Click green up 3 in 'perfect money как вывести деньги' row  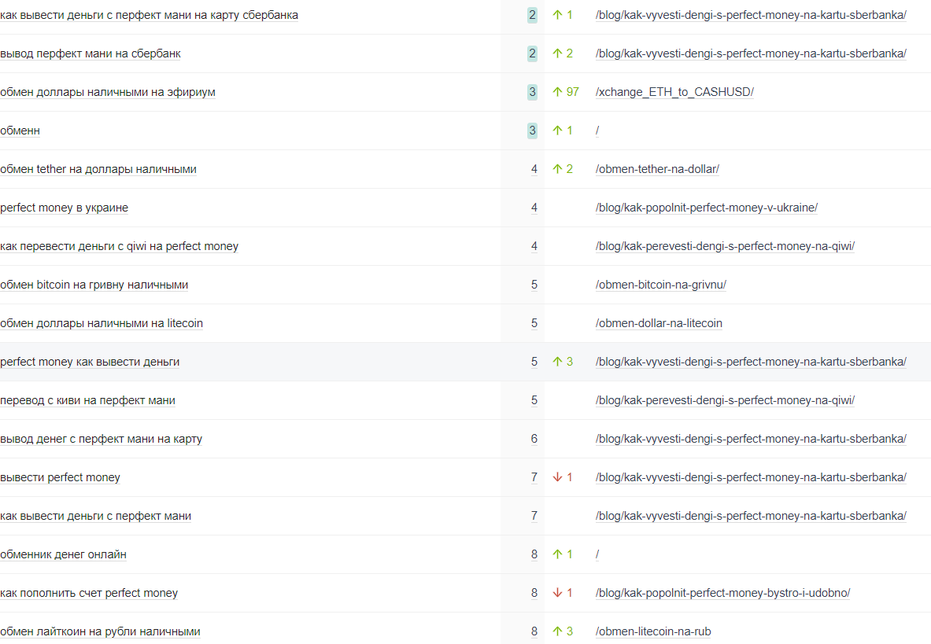563,362
